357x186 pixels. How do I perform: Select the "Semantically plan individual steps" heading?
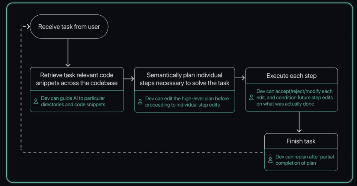click(184, 79)
